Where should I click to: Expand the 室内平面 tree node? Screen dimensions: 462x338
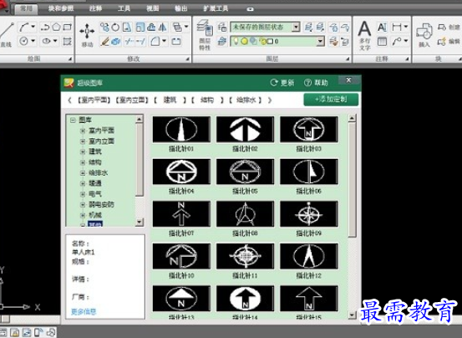point(83,131)
